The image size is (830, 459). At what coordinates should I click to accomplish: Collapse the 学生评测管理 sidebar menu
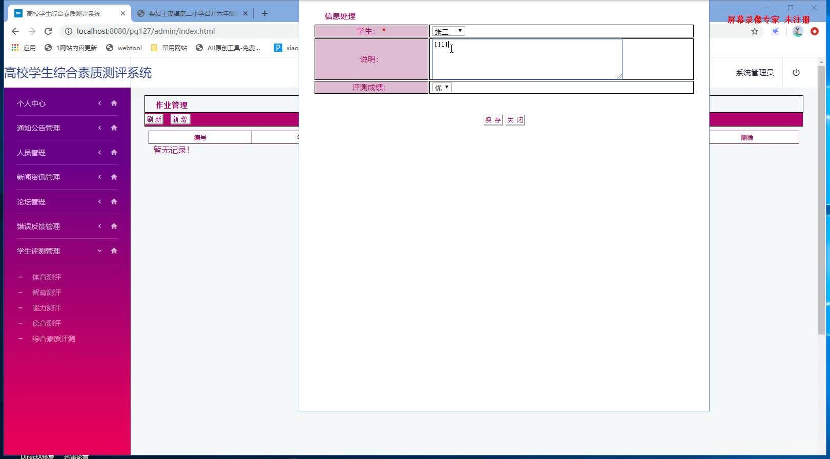pos(99,251)
